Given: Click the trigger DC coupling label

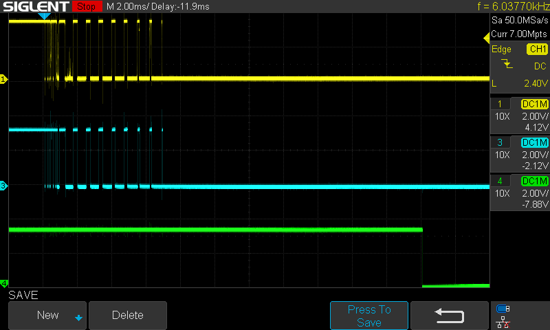Looking at the screenshot, I should pyautogui.click(x=540, y=66).
